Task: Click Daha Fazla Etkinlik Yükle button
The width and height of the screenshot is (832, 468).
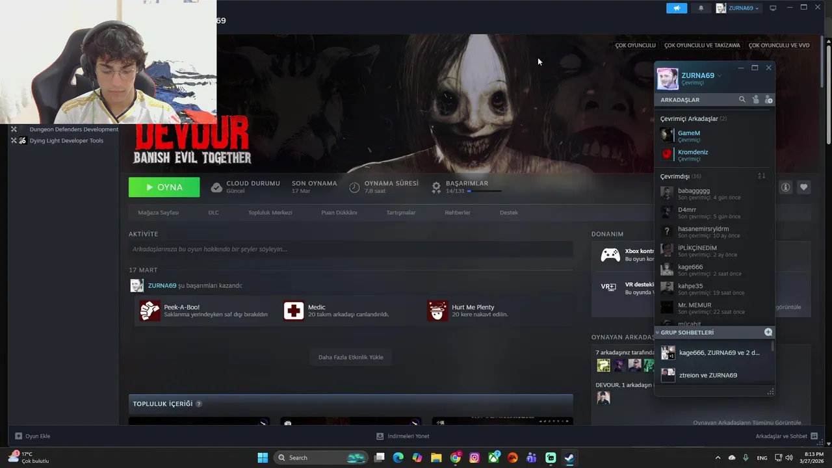Action: pos(351,357)
